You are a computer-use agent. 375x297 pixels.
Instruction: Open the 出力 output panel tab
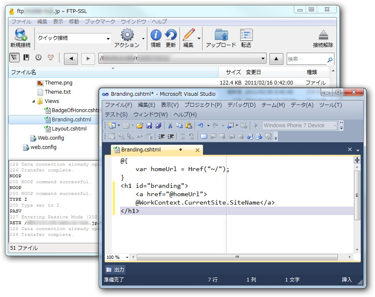coord(115,270)
